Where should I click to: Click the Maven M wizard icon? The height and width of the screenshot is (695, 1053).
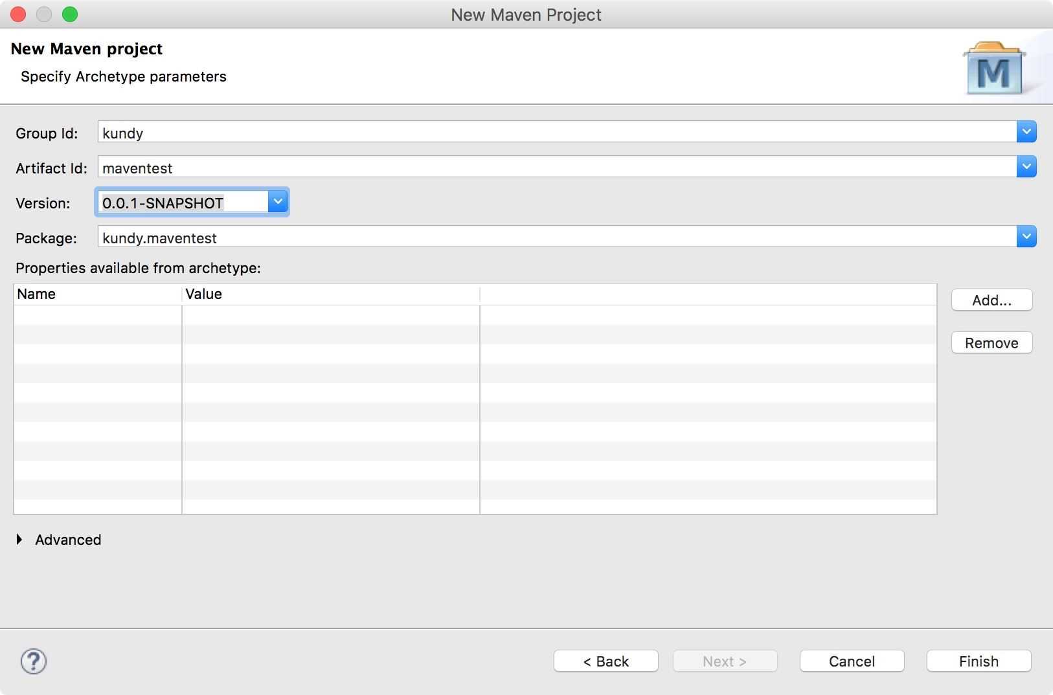(x=993, y=69)
